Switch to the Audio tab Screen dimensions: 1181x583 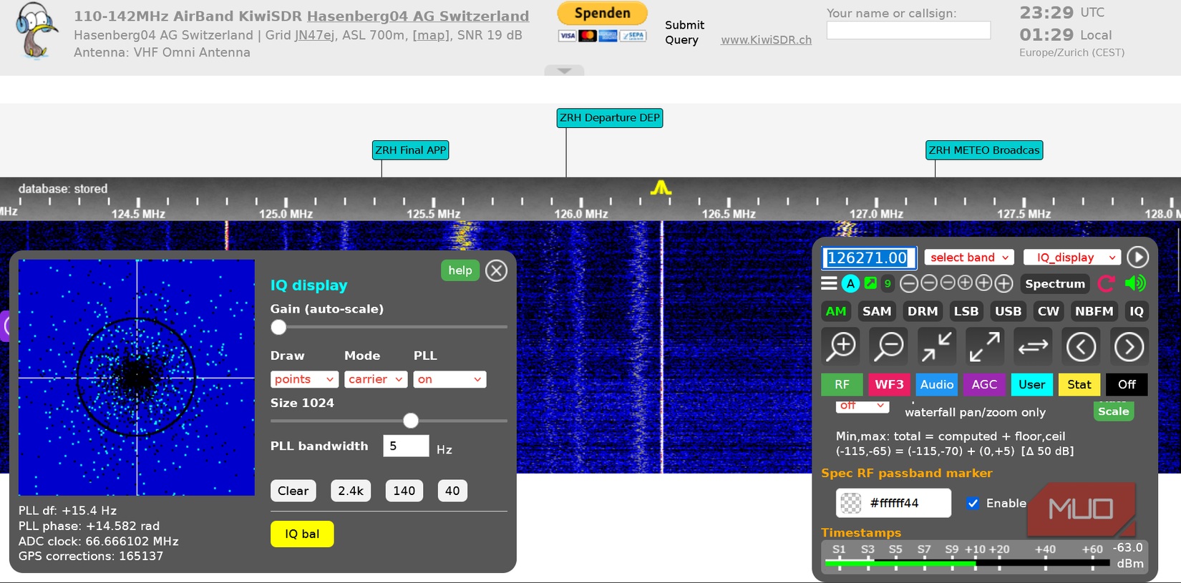(x=937, y=384)
